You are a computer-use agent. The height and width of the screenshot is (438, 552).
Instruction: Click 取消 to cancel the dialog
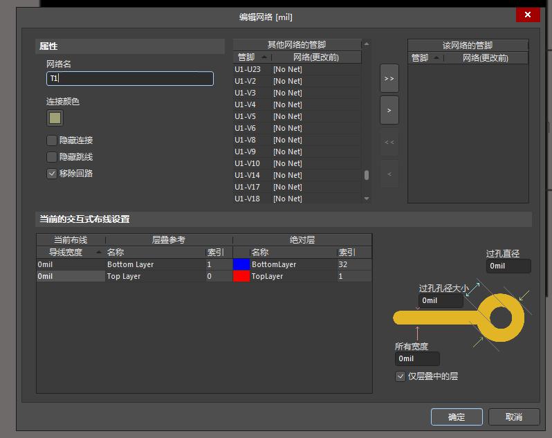[x=513, y=417]
